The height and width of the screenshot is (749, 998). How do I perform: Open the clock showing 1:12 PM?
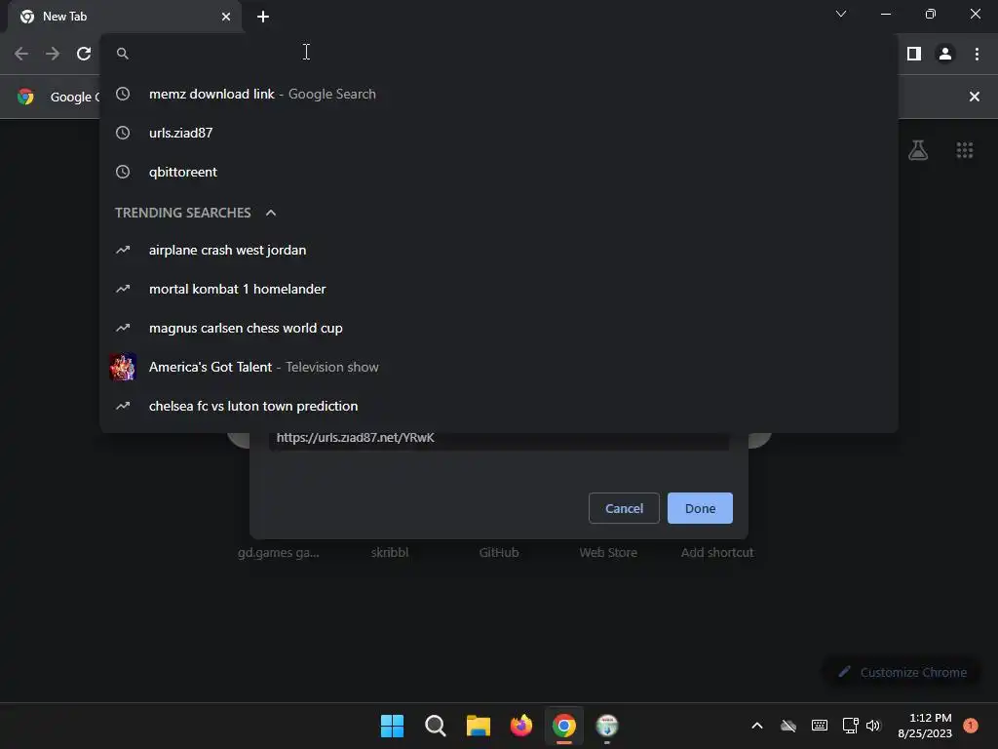(x=925, y=726)
